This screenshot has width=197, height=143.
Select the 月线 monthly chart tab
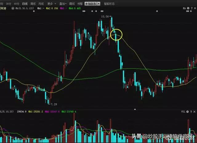pos(41,4)
